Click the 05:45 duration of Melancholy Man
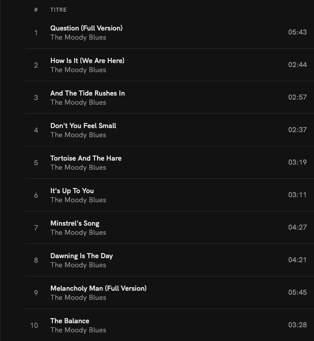The height and width of the screenshot is (341, 314). [x=297, y=293]
